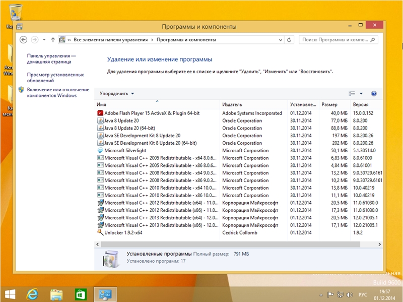Expand the address bar history dropdown
This screenshot has height=302, width=403.
tap(281, 40)
